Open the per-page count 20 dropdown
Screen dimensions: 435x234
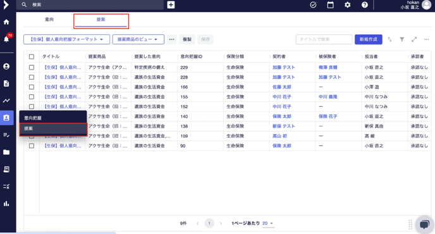coord(267,223)
